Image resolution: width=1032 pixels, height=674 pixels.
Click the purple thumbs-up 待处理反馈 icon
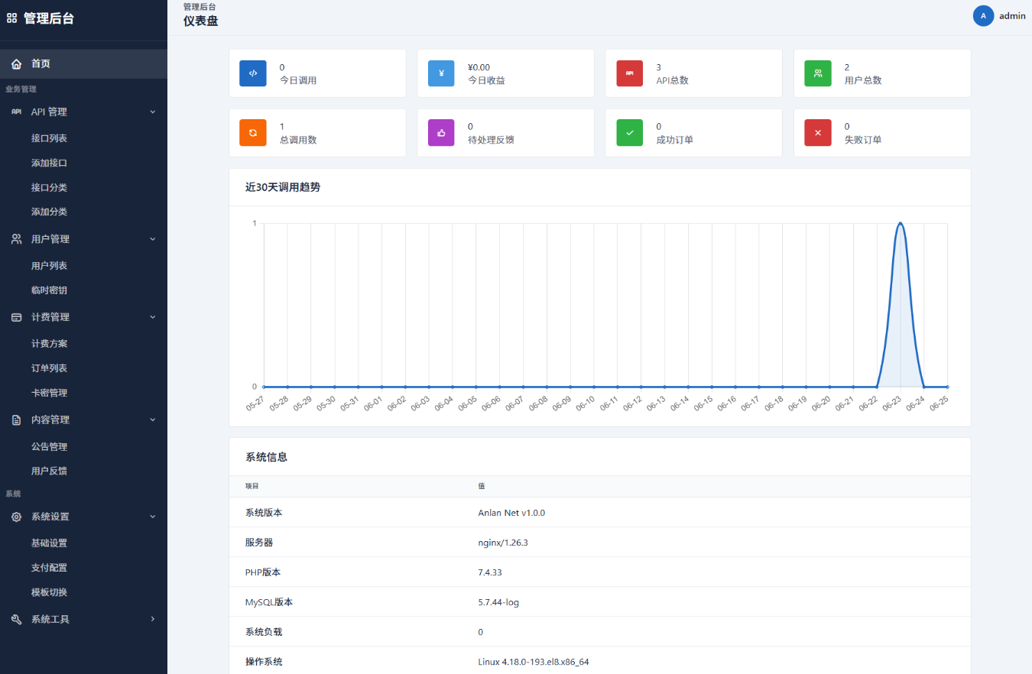(441, 132)
